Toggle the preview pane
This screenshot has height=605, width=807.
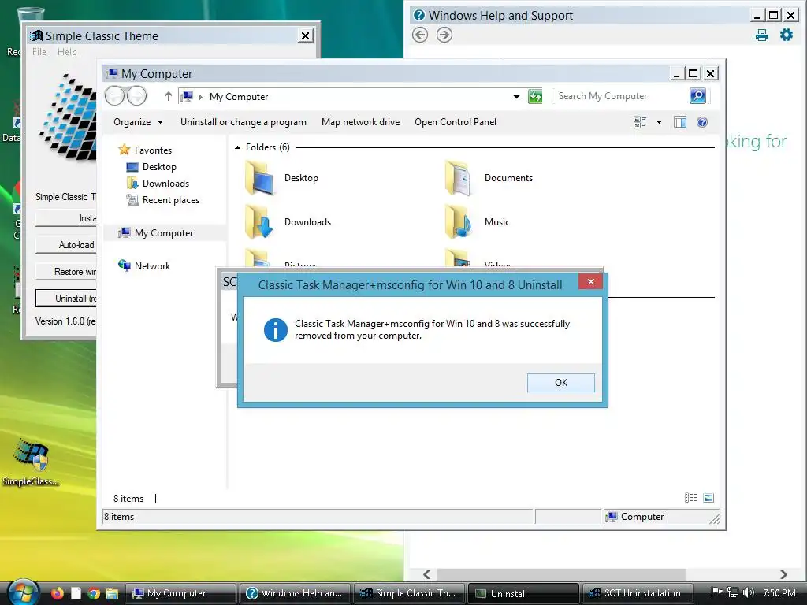click(x=680, y=122)
